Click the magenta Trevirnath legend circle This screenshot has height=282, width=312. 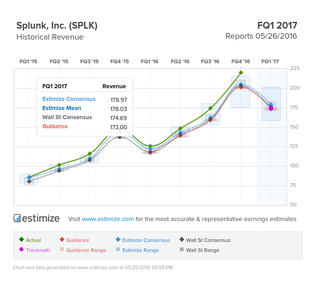point(21,249)
